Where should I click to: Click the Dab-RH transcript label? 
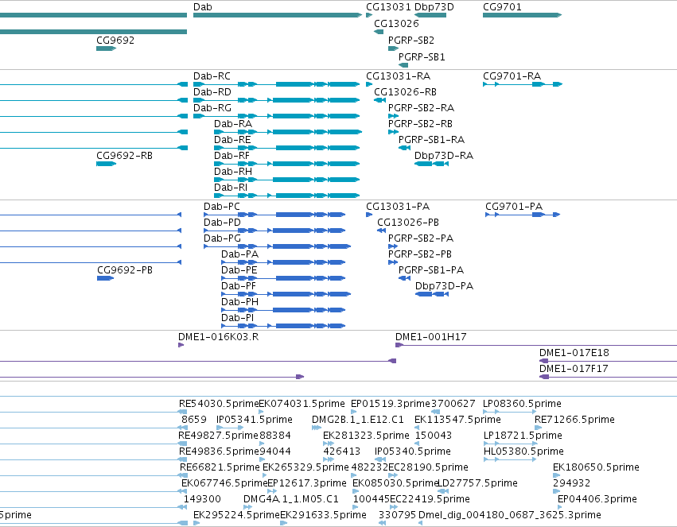click(233, 172)
